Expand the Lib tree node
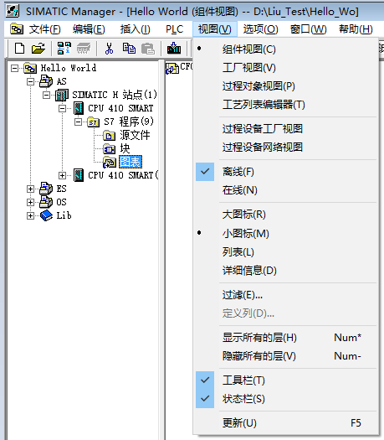This screenshot has width=384, height=440. tap(30, 215)
